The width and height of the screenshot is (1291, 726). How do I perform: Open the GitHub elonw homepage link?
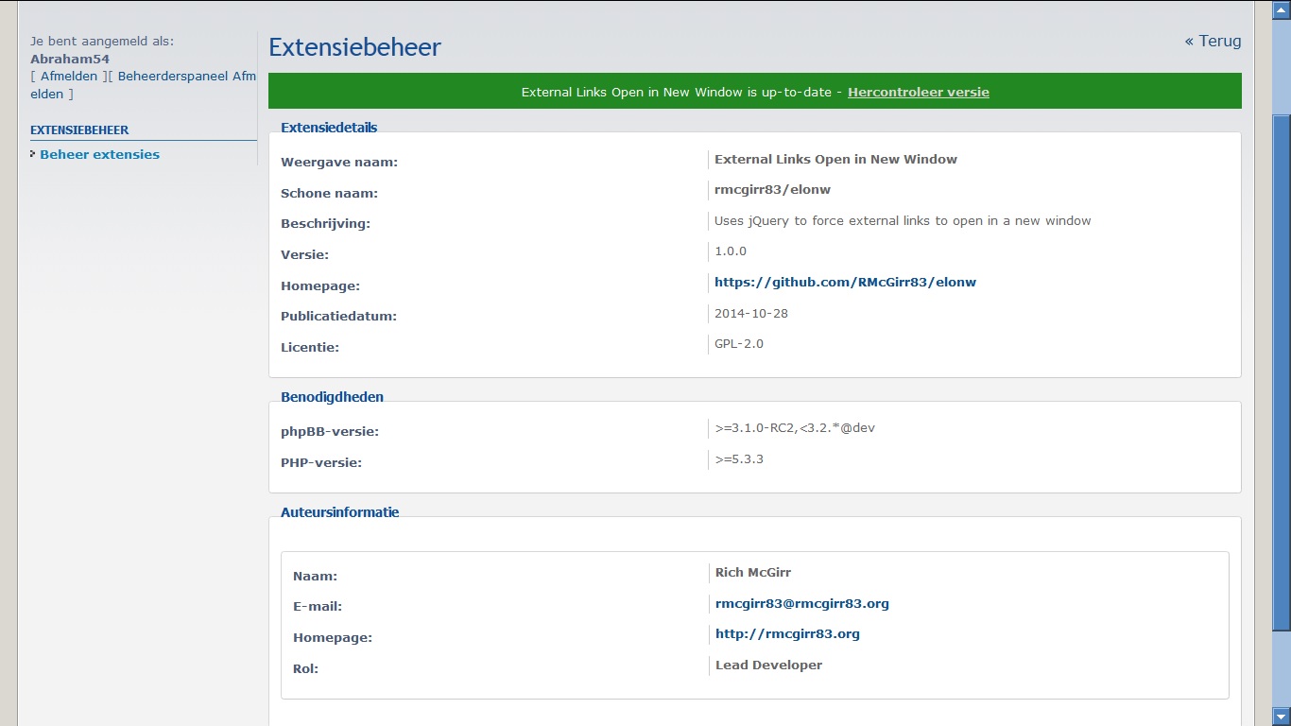pyautogui.click(x=845, y=282)
